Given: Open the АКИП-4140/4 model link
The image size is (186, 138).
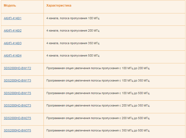Looking at the screenshot, I should pyautogui.click(x=13, y=55).
